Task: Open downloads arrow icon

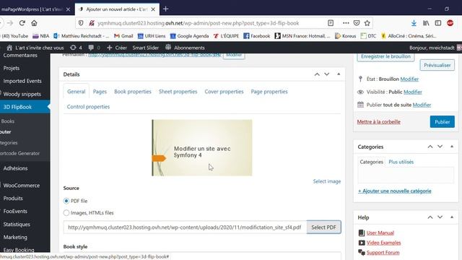Action: click(x=414, y=23)
